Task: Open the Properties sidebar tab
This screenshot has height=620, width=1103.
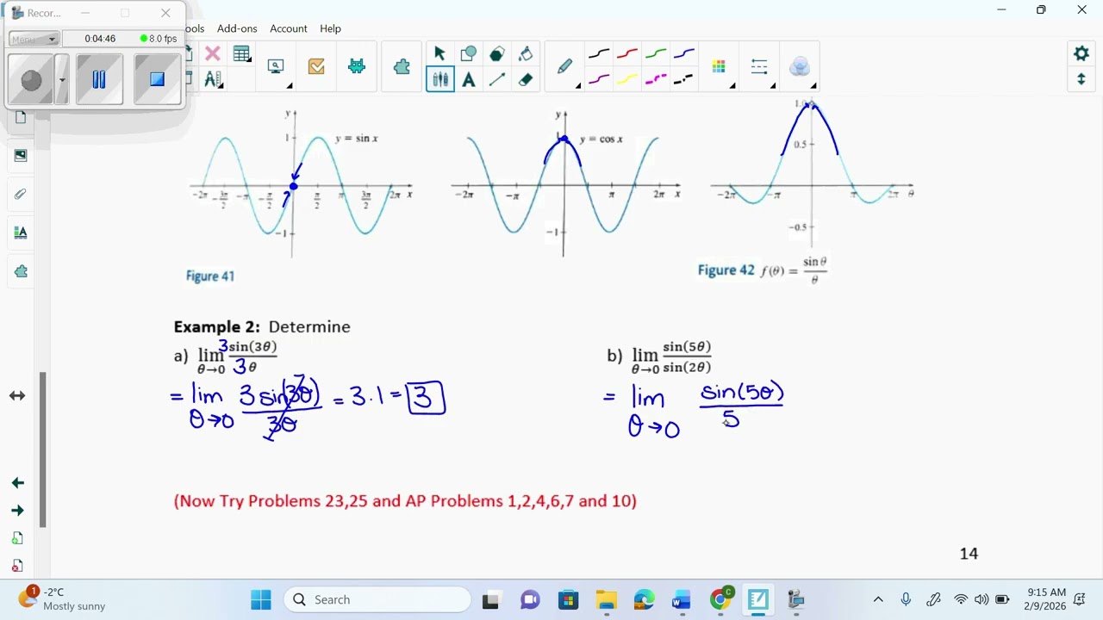Action: [21, 232]
